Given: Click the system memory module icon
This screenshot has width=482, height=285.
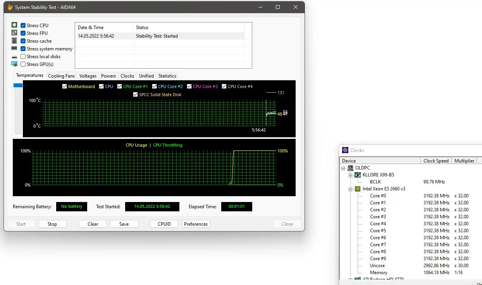Looking at the screenshot, I should click(x=14, y=48).
